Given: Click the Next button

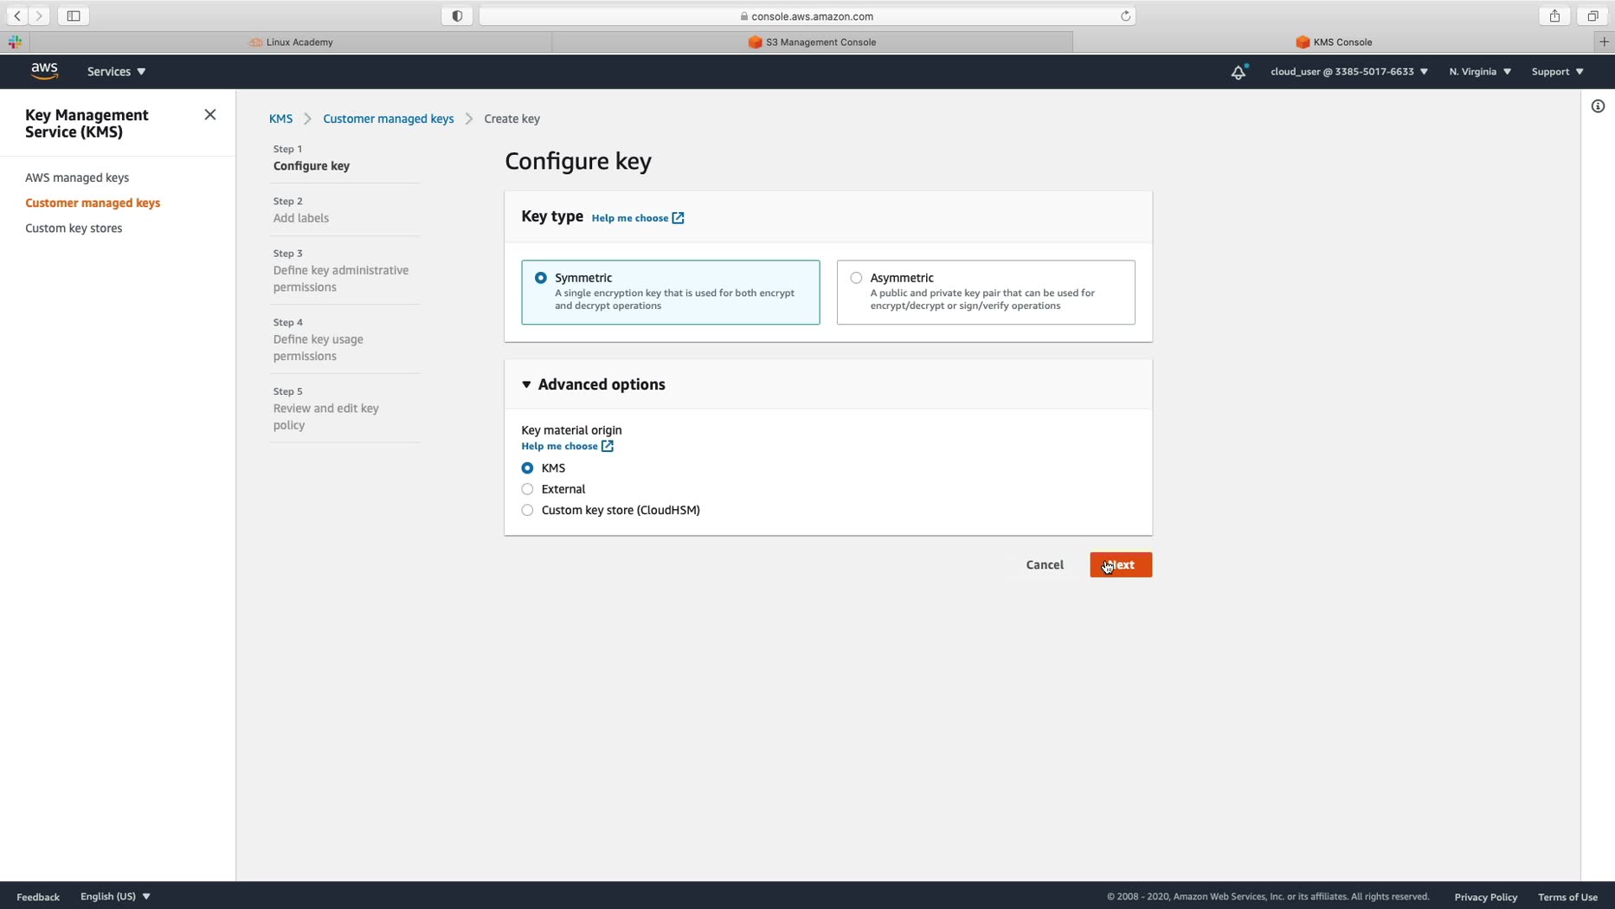Looking at the screenshot, I should tap(1121, 564).
